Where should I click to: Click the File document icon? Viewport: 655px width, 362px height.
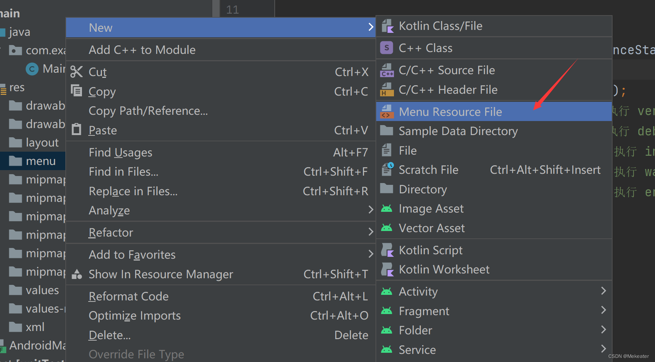click(x=386, y=150)
